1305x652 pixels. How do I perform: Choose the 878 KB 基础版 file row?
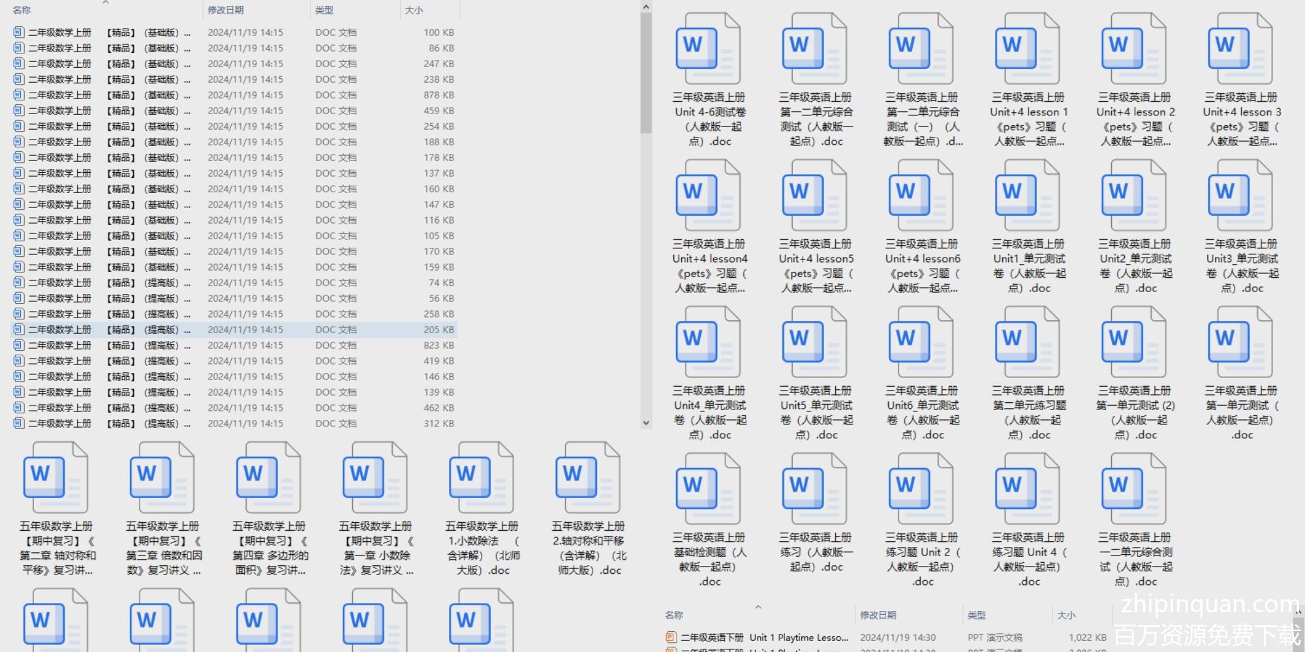[234, 95]
